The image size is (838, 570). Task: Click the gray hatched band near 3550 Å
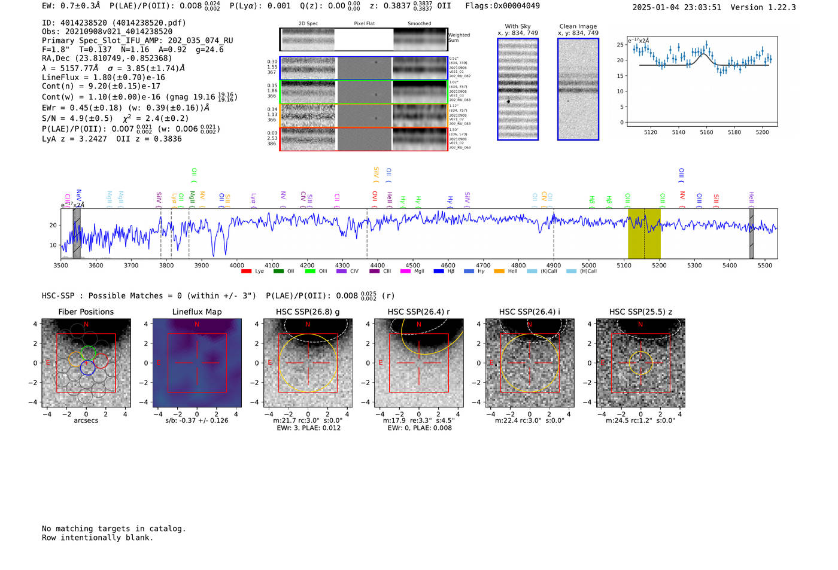click(x=77, y=233)
